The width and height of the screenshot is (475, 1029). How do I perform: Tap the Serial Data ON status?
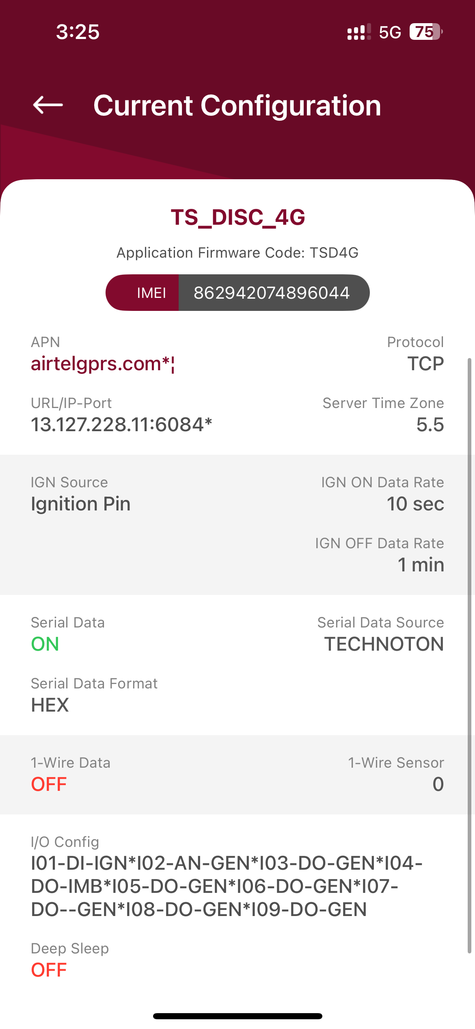pos(45,644)
